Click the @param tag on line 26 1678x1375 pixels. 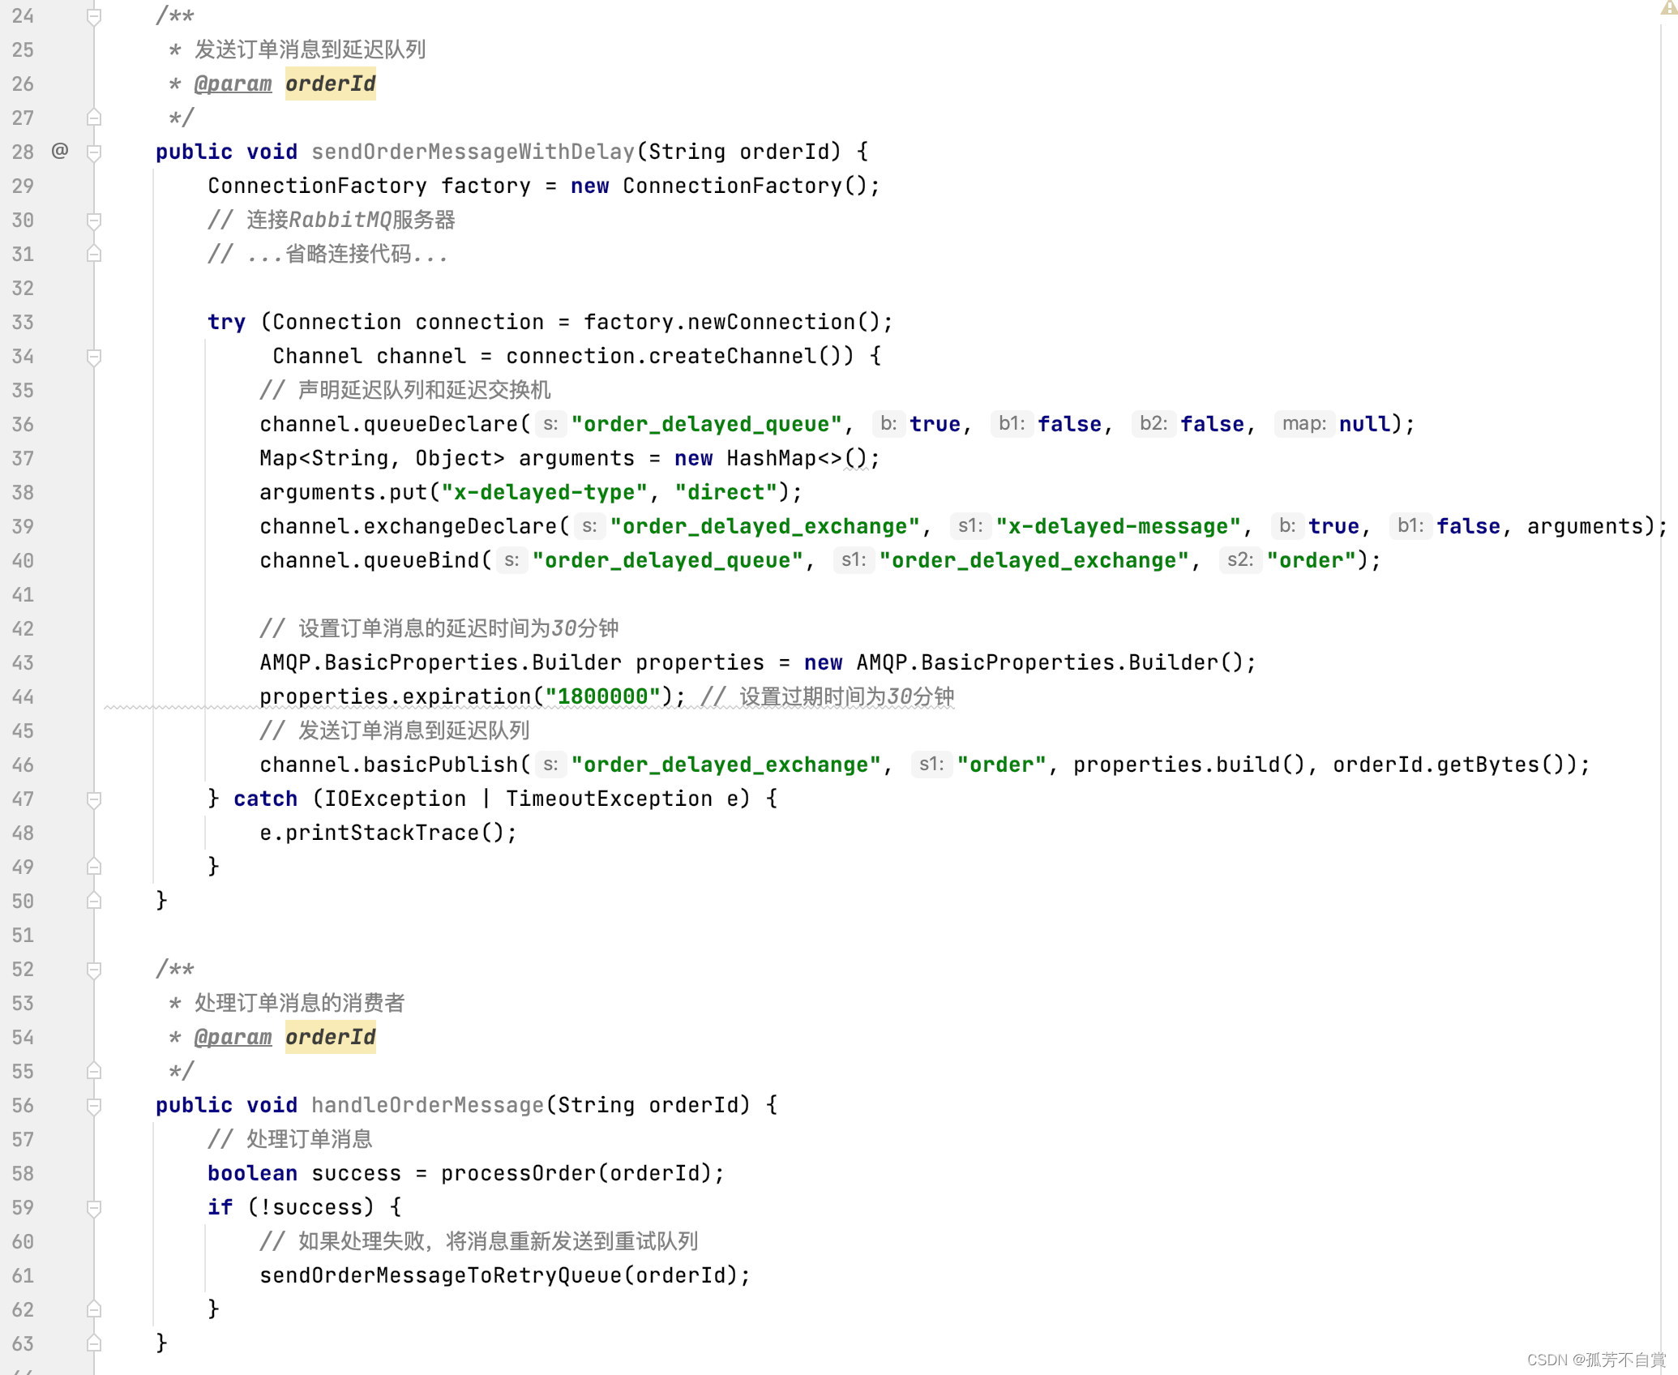tap(233, 84)
